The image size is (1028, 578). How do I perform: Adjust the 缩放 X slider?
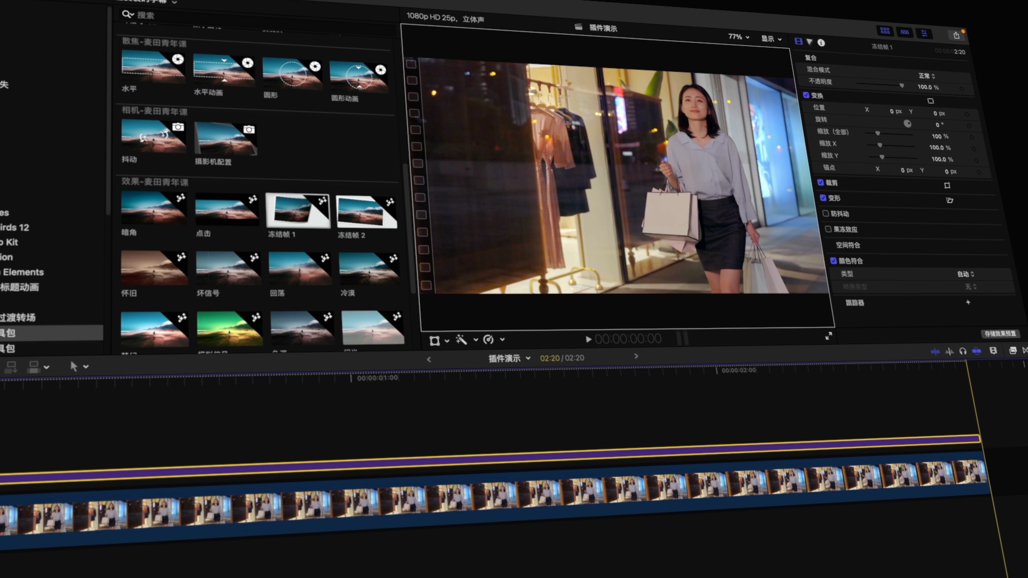[x=880, y=145]
